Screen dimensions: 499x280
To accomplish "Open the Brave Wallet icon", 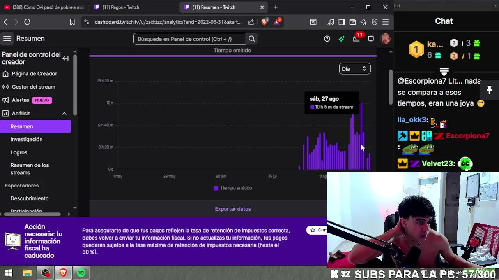I will [x=353, y=22].
